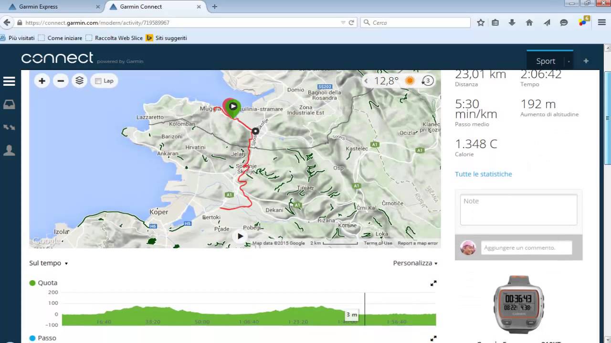Click the user avatar beside comment field
This screenshot has height=343, width=611.
(x=468, y=247)
